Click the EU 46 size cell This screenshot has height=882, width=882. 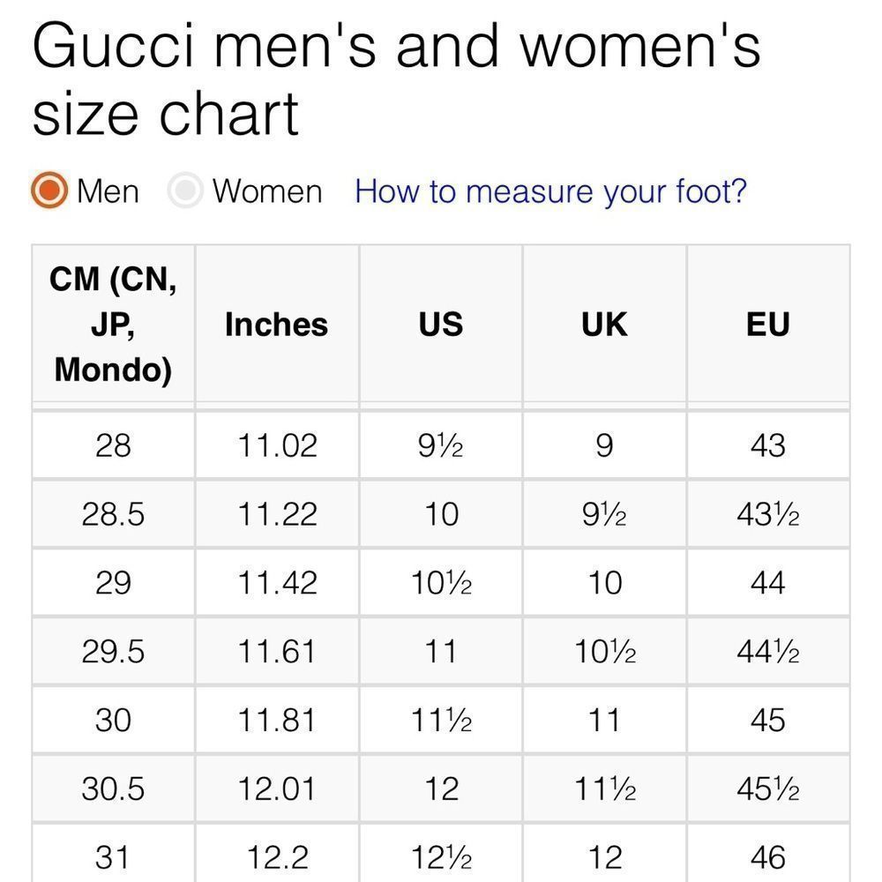point(767,856)
